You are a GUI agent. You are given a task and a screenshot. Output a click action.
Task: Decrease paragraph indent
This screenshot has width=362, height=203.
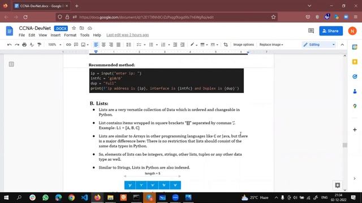(175, 45)
